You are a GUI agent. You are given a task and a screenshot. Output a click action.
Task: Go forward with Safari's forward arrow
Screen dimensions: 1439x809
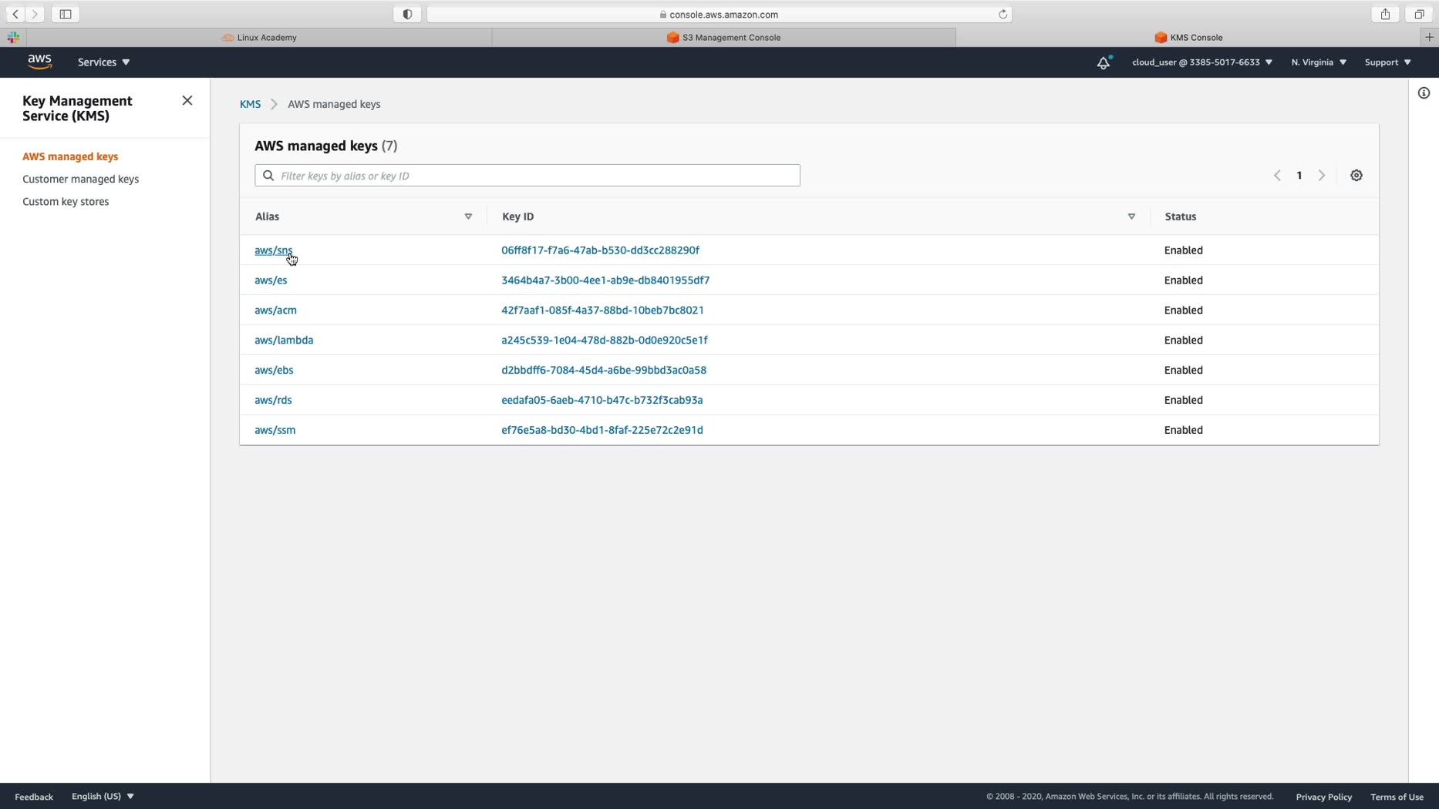pos(35,14)
